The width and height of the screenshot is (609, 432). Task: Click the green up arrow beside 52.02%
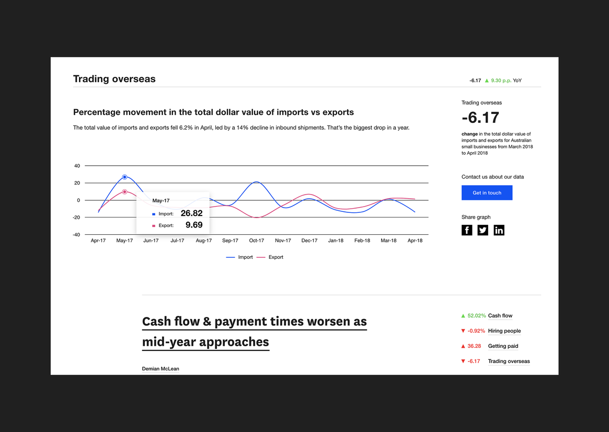(463, 316)
